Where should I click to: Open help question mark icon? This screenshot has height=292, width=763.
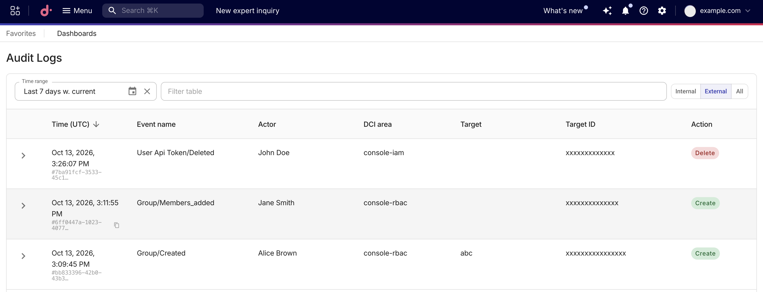(x=644, y=11)
